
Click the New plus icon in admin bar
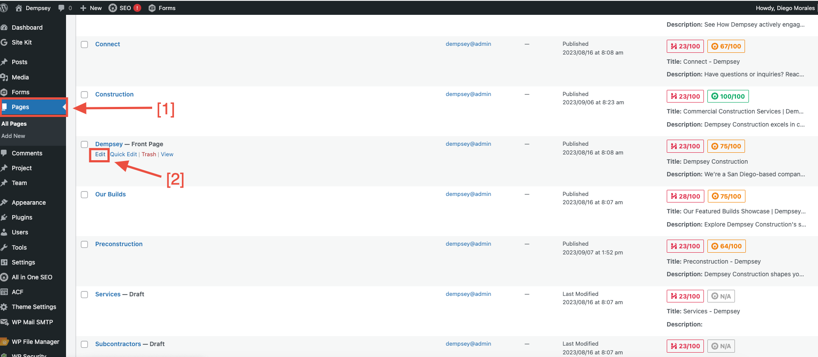83,8
